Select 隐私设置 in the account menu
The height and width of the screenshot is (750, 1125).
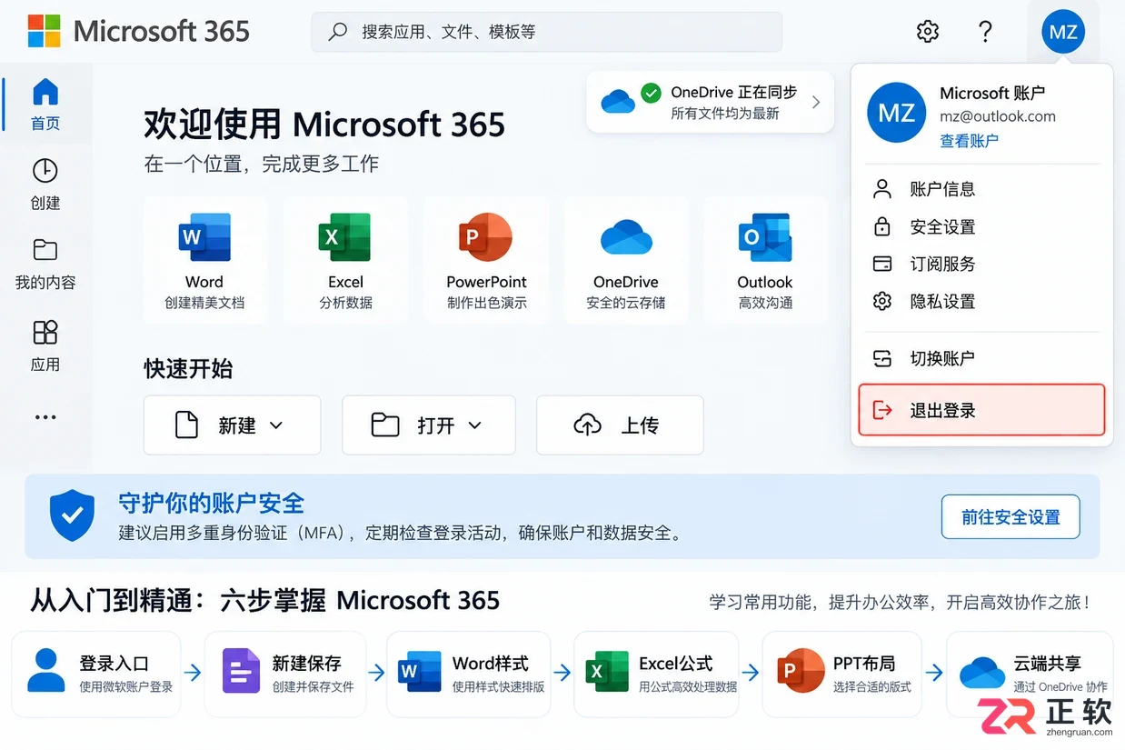tap(982, 301)
